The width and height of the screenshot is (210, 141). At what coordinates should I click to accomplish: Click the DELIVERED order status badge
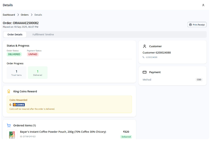[x=14, y=54]
